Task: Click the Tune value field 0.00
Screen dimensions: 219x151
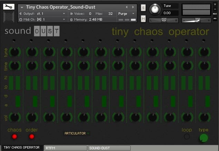Action: point(170,13)
